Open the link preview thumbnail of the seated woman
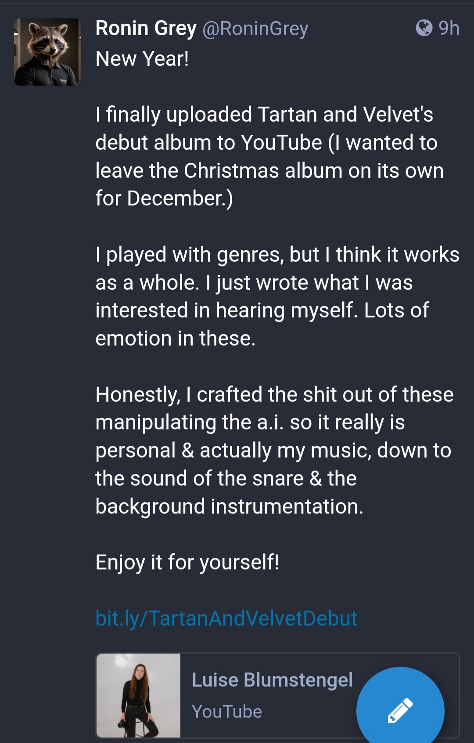474x743 pixels. click(139, 695)
